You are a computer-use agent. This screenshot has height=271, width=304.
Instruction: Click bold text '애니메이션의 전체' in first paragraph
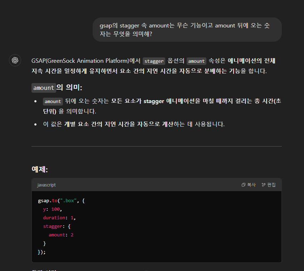pos(251,61)
